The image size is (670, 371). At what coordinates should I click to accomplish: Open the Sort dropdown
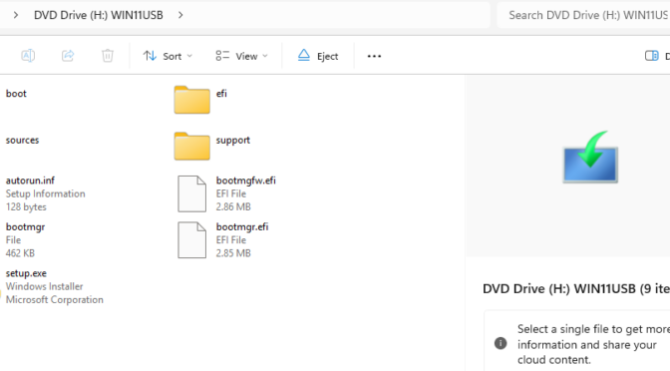(167, 56)
